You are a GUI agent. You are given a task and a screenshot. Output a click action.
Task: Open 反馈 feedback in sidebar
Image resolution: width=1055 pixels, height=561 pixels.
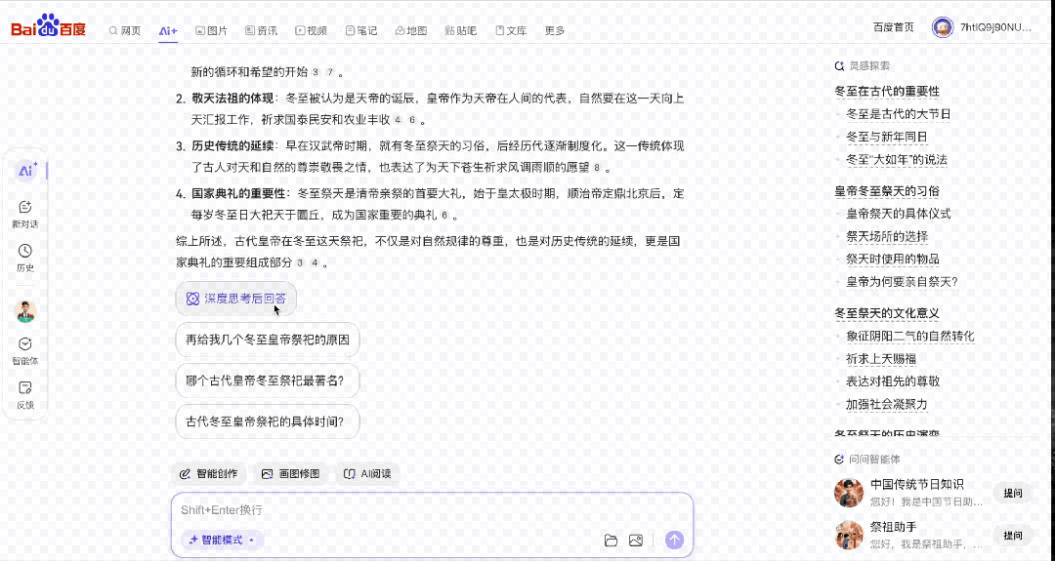tap(24, 395)
